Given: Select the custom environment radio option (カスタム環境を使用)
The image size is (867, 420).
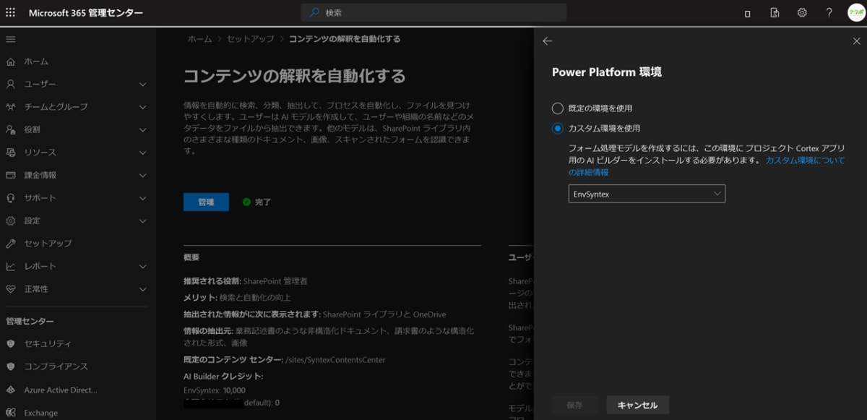Looking at the screenshot, I should tap(557, 129).
